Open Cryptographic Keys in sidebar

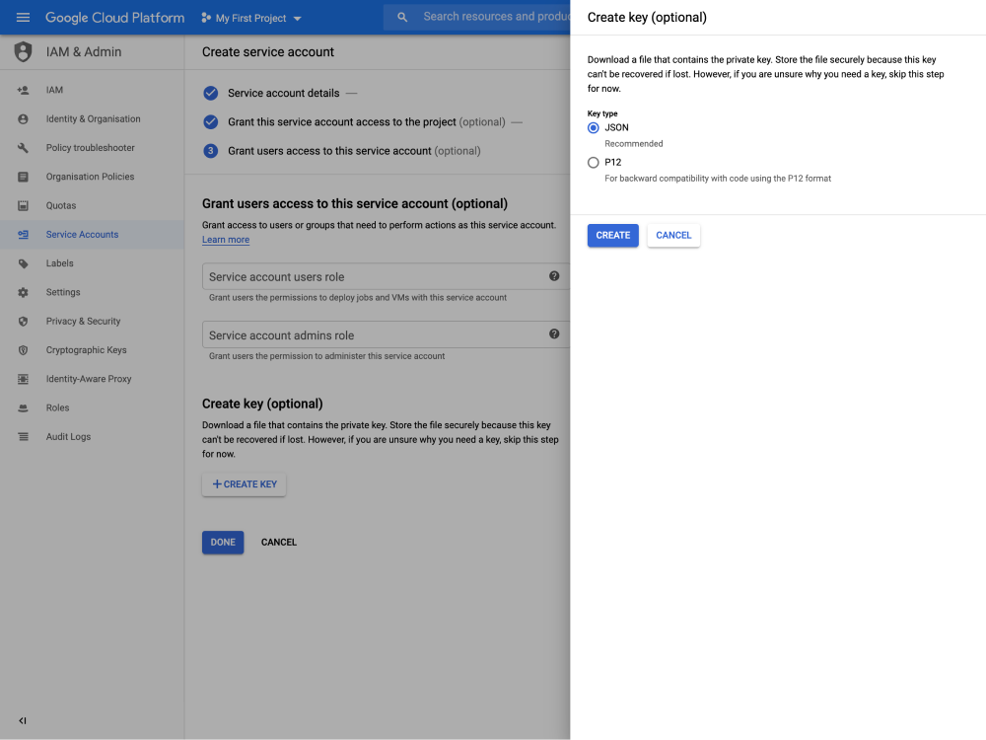click(86, 350)
